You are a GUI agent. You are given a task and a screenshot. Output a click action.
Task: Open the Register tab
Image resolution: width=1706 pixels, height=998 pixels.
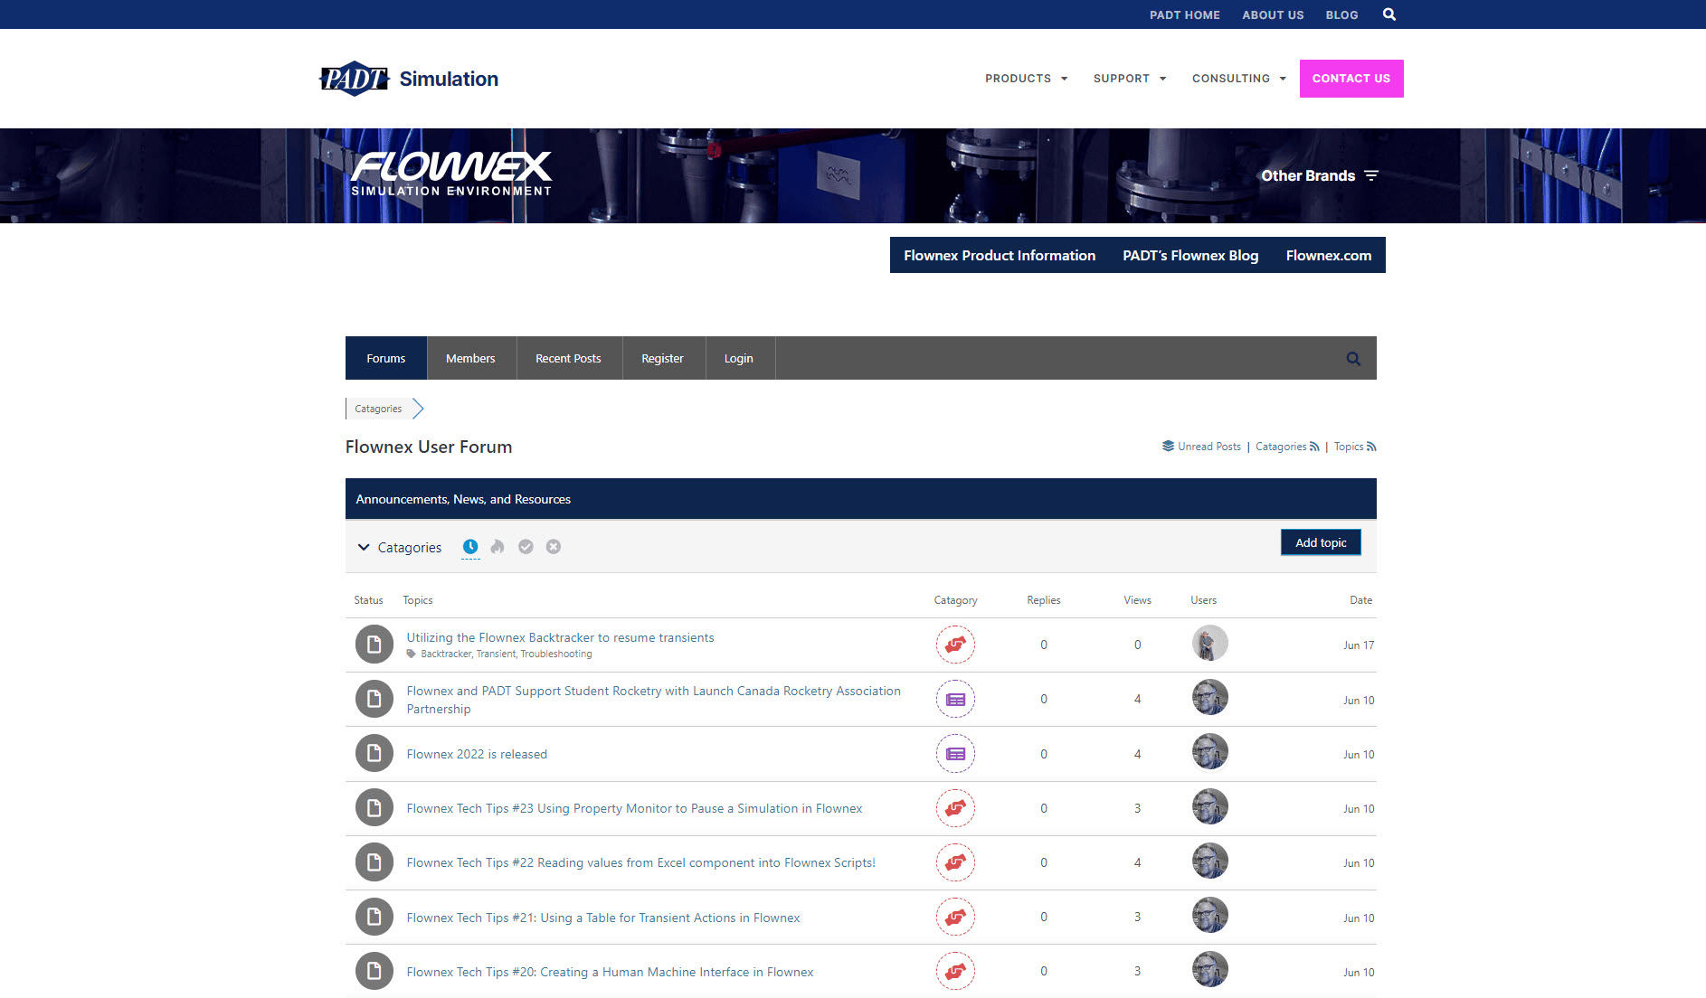click(x=662, y=358)
